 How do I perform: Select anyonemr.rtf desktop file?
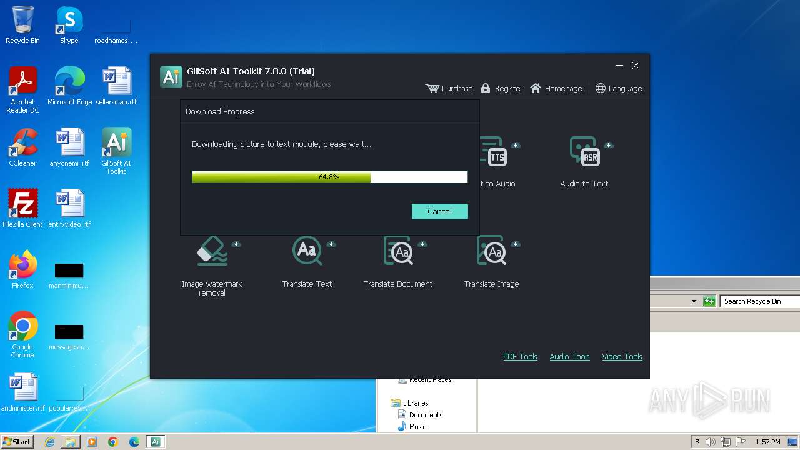pyautogui.click(x=69, y=147)
